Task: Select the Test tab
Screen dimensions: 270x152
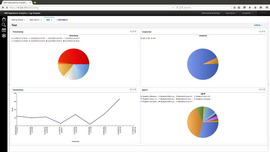Action: (48, 20)
